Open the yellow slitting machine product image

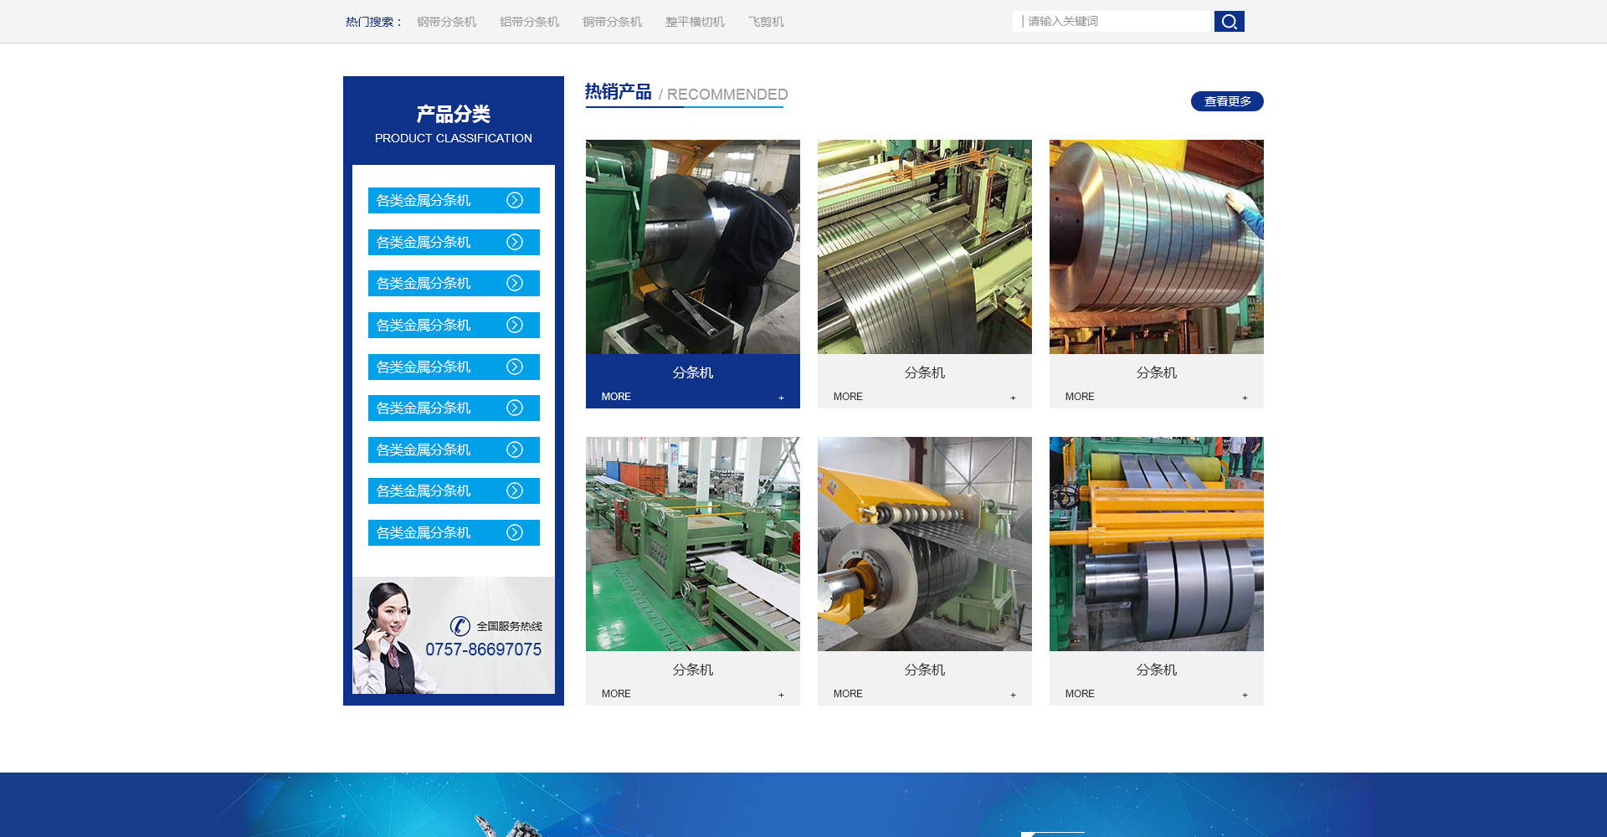click(924, 544)
